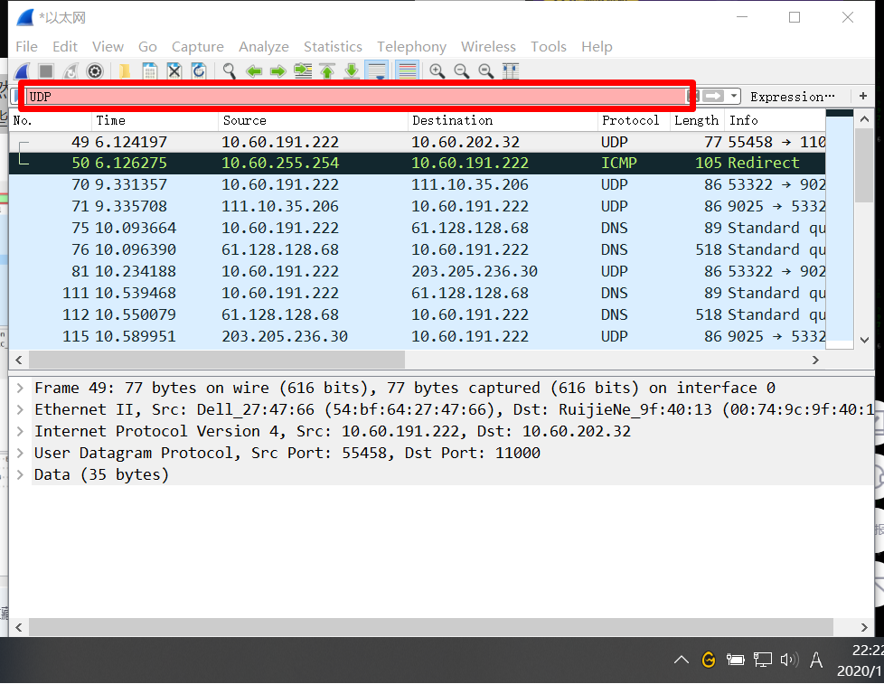The width and height of the screenshot is (884, 684).
Task: Jump to the first packet
Action: 327,71
